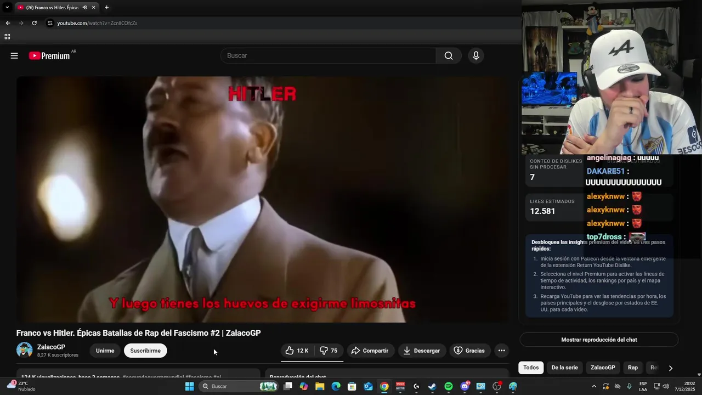Open site information icon in address bar
The image size is (702, 395).
(x=50, y=23)
